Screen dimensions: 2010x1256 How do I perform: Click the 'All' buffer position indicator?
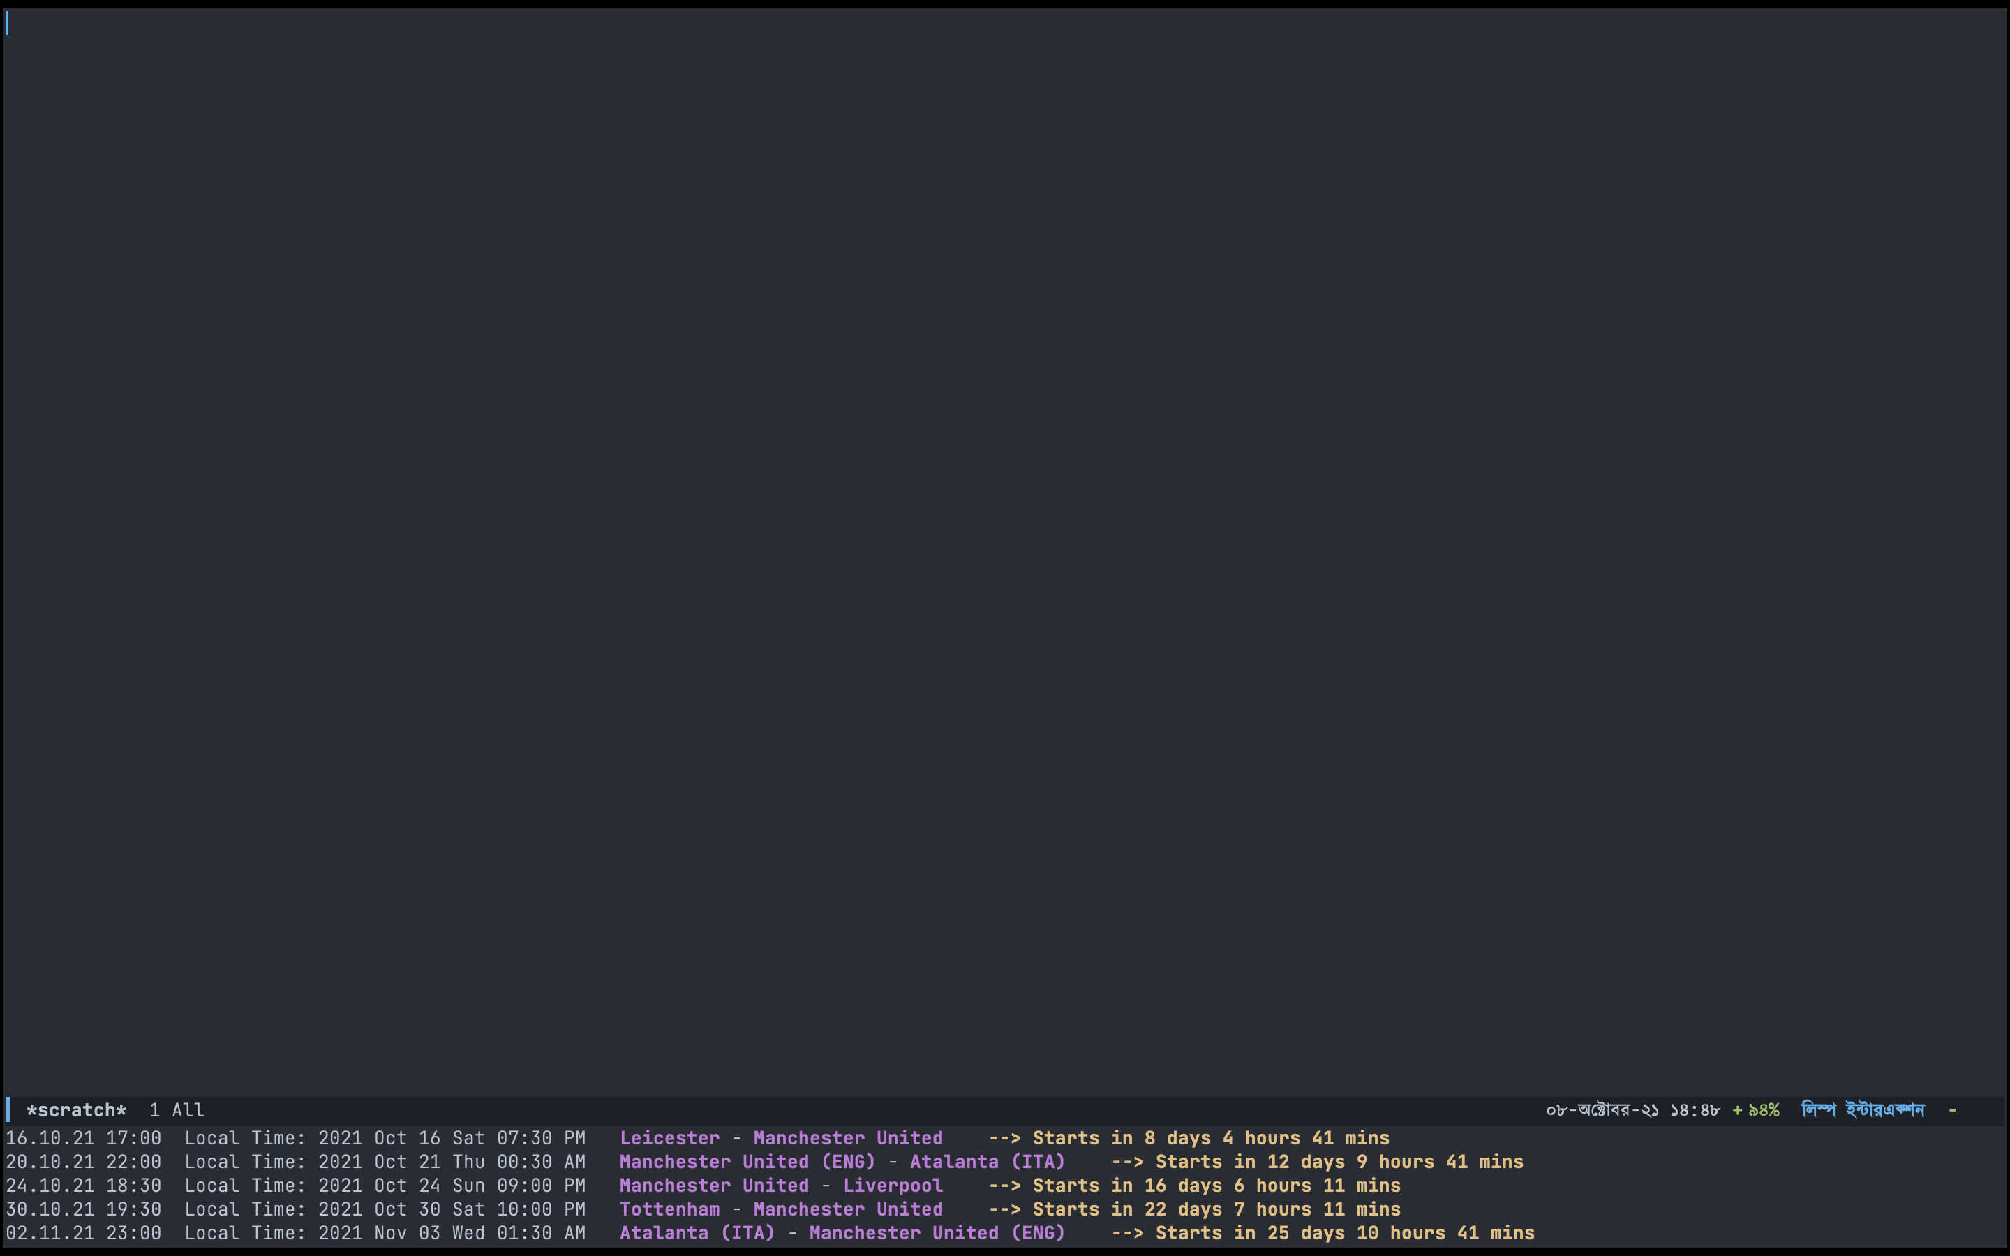click(188, 1109)
